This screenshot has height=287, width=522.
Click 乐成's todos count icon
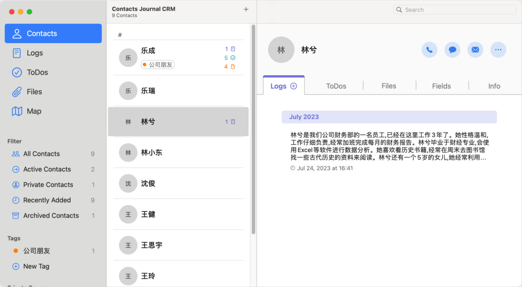pyautogui.click(x=233, y=58)
